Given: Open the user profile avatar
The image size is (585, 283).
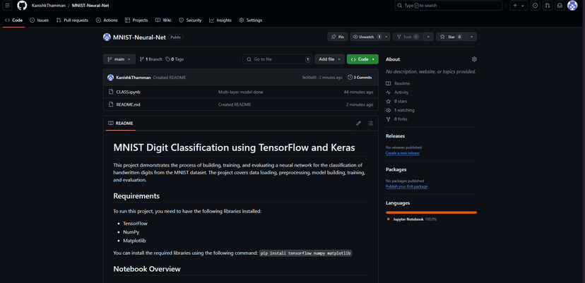Looking at the screenshot, I should 572,6.
